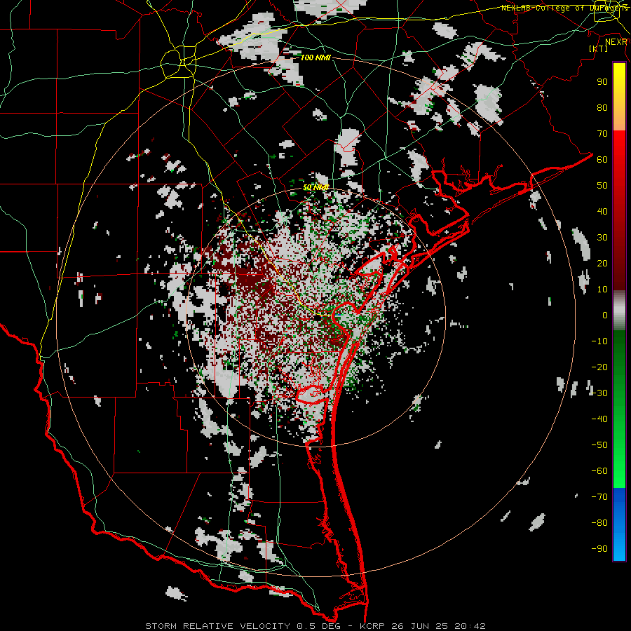Select the -30 value on velocity scale
Screen dimensions: 631x631
coord(599,393)
